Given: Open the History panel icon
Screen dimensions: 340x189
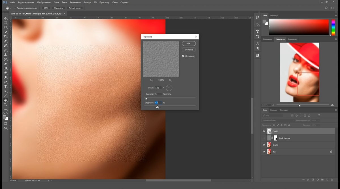Looking at the screenshot, I should pos(258,17).
